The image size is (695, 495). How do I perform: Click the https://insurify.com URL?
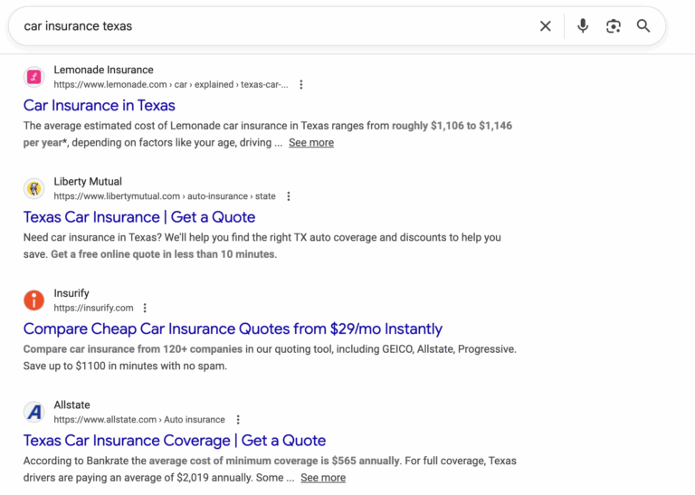(x=93, y=308)
